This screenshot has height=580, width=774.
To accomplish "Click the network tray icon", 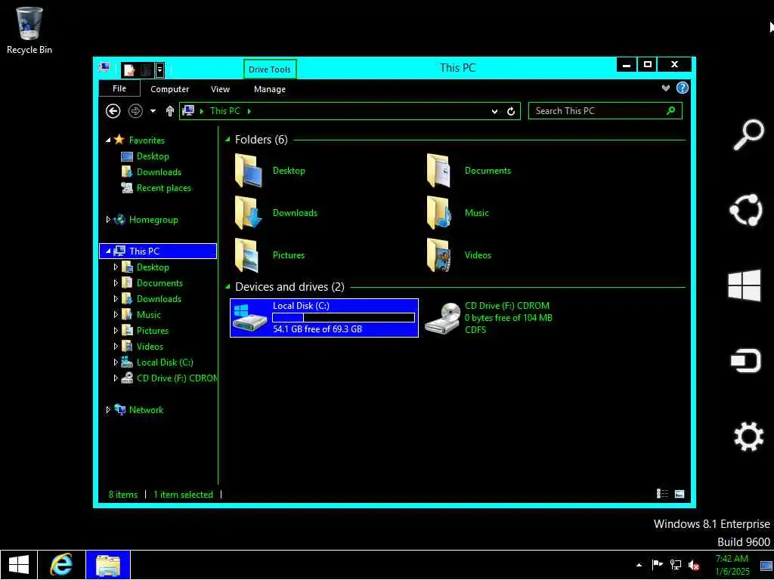I will [x=675, y=565].
